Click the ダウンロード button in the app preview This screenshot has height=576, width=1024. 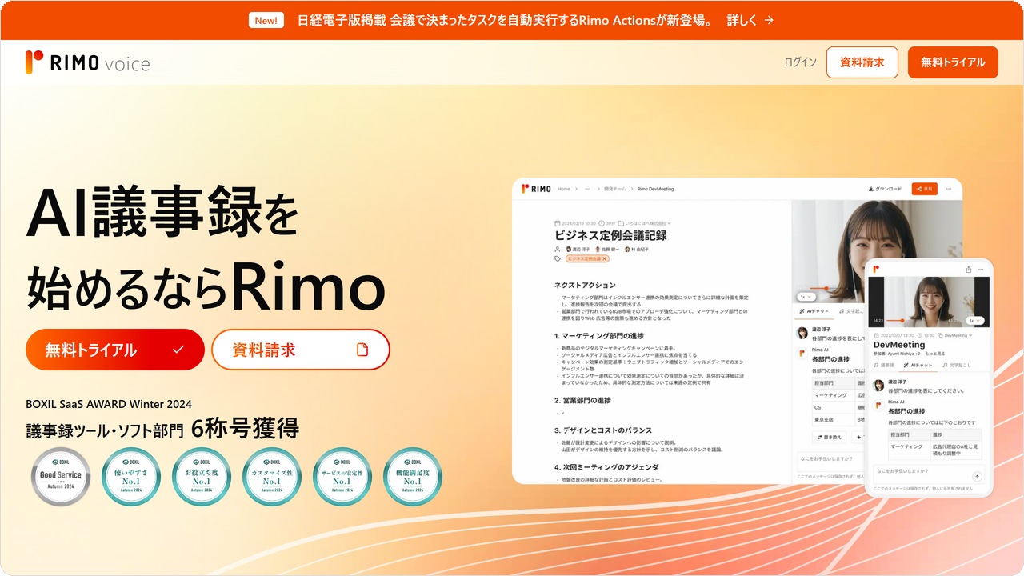885,189
